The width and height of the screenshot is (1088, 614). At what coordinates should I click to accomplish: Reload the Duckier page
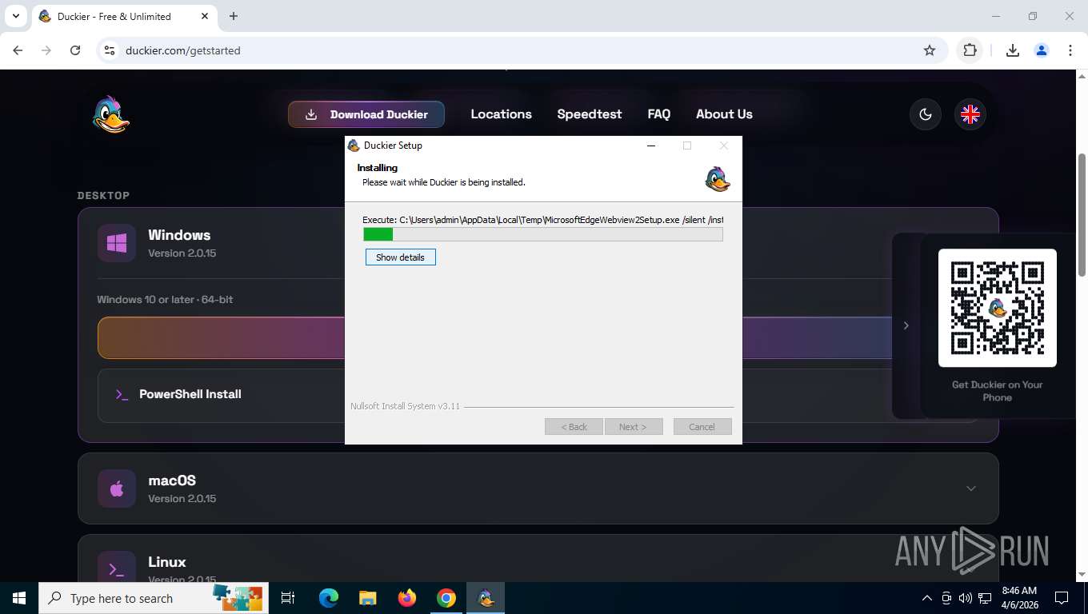tap(75, 50)
